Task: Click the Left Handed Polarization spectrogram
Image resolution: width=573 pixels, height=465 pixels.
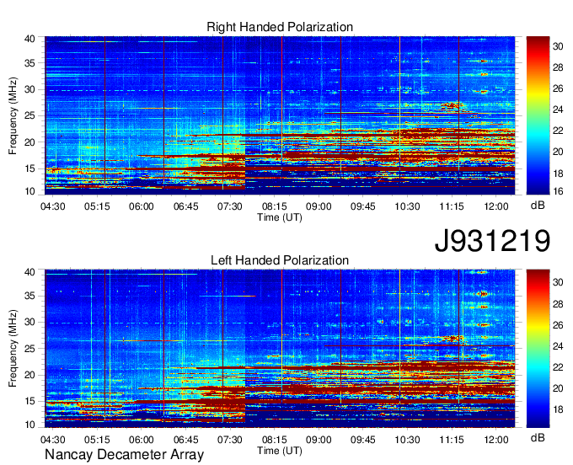Action: [x=280, y=349]
